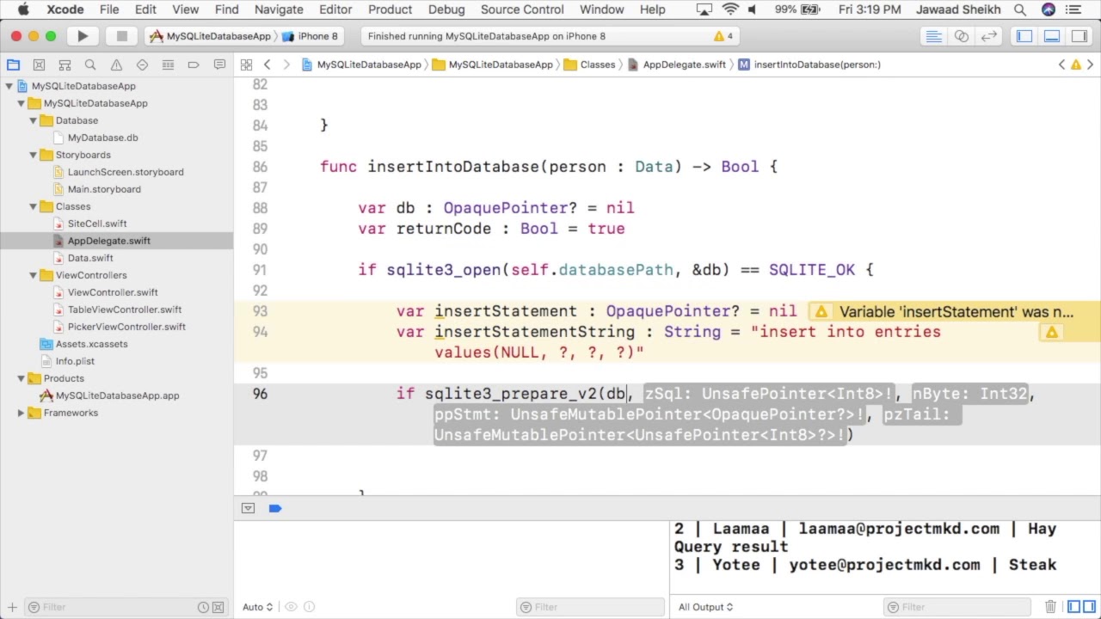Image resolution: width=1101 pixels, height=619 pixels.
Task: Open Spotlight search in the menu bar
Action: click(1020, 9)
